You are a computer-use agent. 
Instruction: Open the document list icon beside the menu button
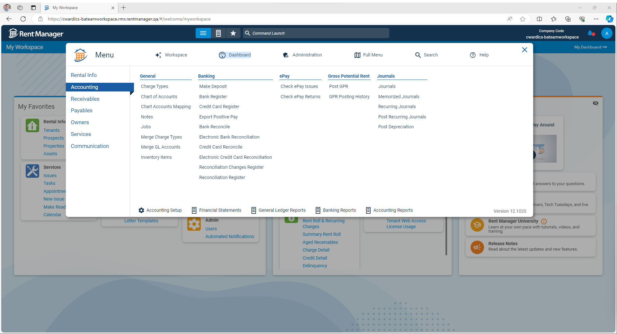218,33
